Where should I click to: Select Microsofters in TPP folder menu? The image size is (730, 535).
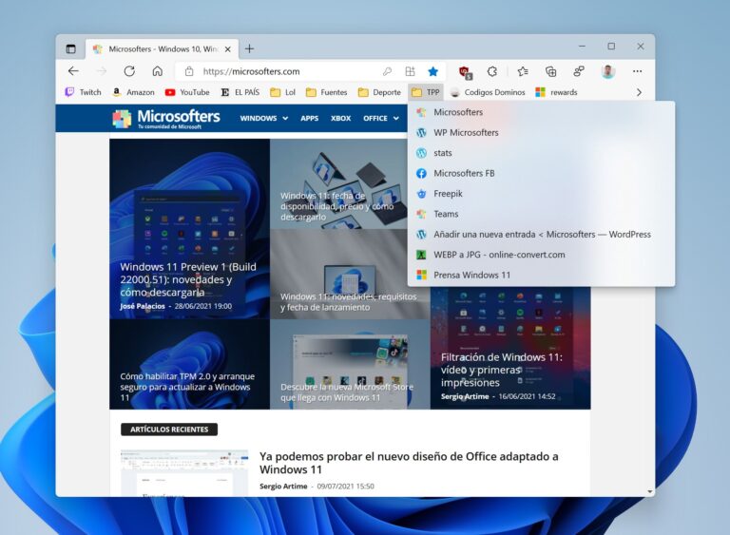(x=541, y=112)
